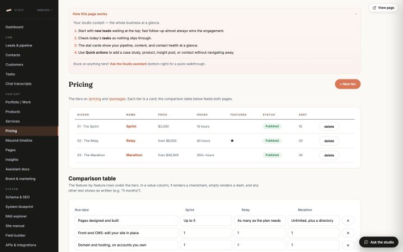Edit the Up to 5 Sprint value field
Viewport: 403px width, 252px height.
pyautogui.click(x=206, y=221)
